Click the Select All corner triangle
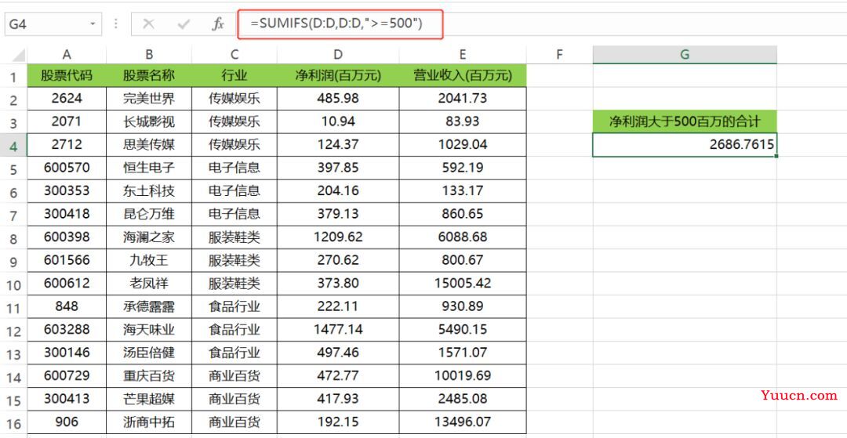Screen dimensions: 847x438 pos(18,55)
